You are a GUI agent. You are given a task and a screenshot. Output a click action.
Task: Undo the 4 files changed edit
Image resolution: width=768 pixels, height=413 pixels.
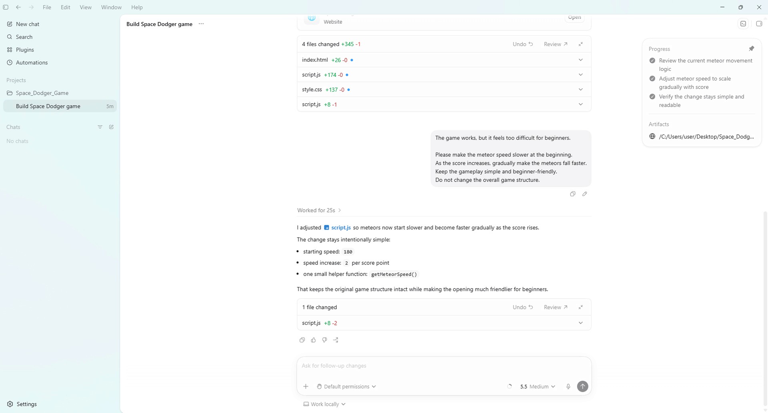[523, 44]
